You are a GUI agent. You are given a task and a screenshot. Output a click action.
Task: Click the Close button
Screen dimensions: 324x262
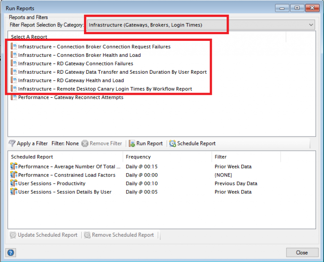[302, 252]
